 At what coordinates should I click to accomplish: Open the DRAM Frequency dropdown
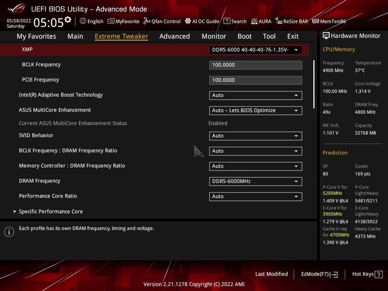256,181
